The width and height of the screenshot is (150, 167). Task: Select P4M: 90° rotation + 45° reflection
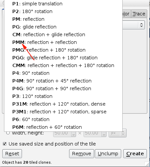coord(63,81)
